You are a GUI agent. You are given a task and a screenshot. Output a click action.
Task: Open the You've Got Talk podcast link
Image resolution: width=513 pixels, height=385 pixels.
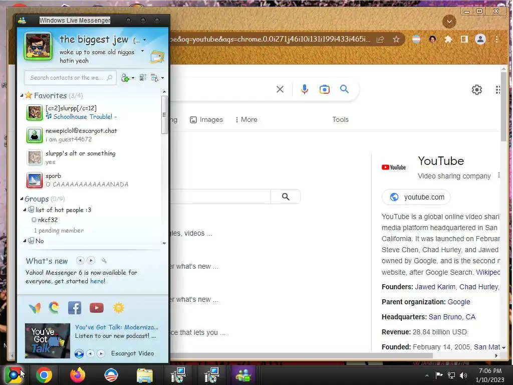(x=116, y=327)
